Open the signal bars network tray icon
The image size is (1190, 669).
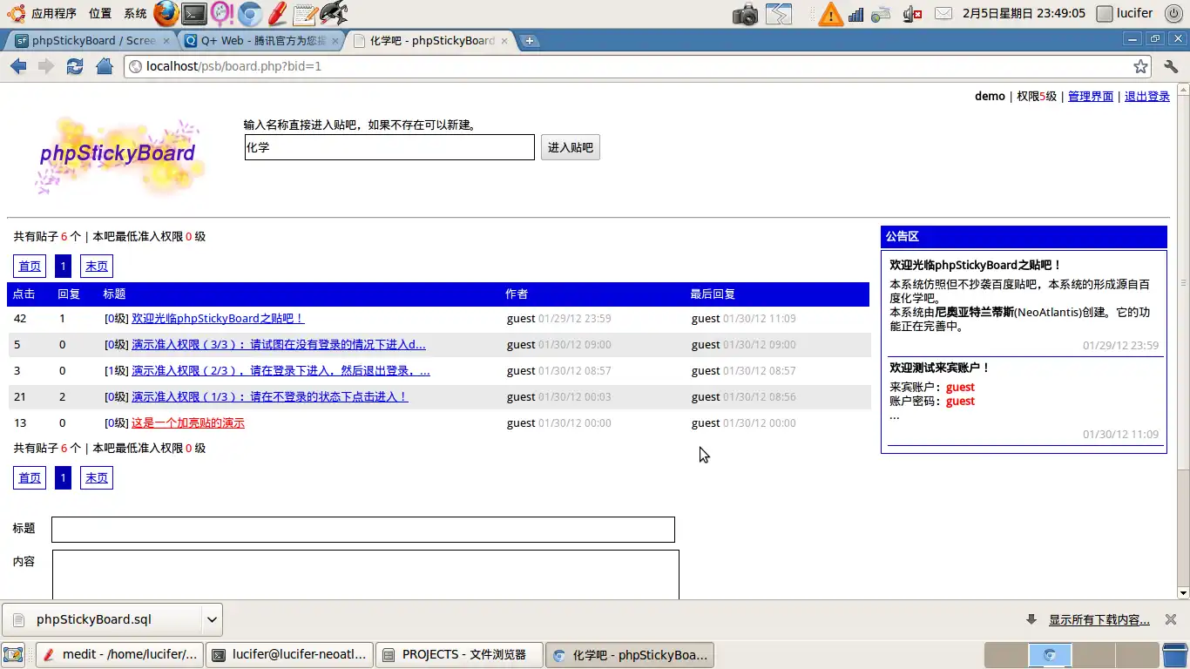[855, 14]
